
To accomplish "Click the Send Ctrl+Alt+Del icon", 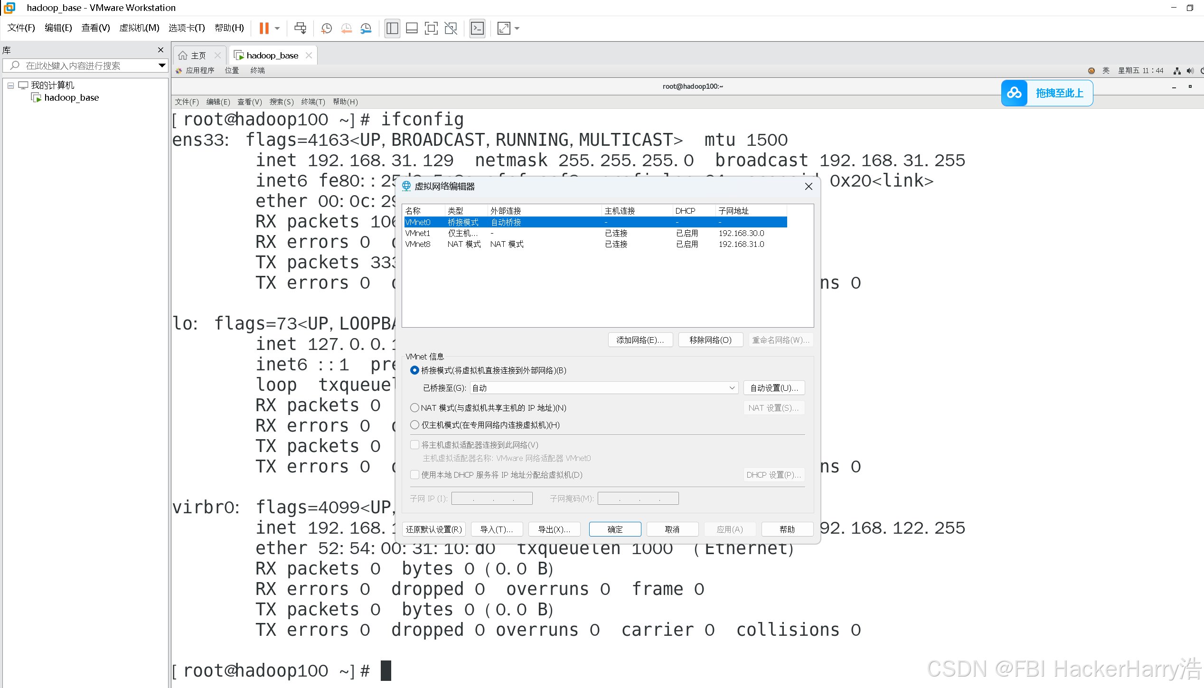I will click(300, 28).
